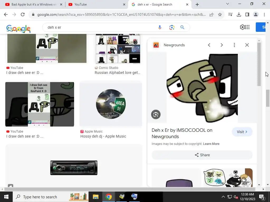Image resolution: width=270 pixels, height=202 pixels.
Task: Open I draw Deh see Er IbisPaint thumbnail
Action: [40, 104]
